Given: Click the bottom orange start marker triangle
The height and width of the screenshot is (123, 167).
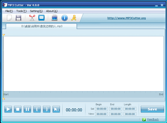Looking at the screenshot, I should pos(4,98).
